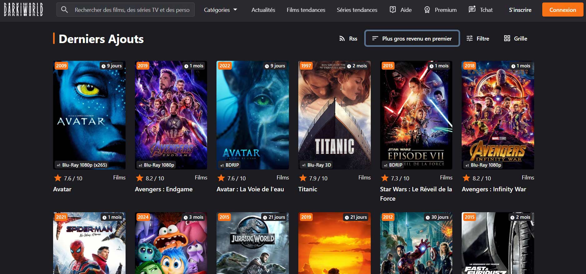
Task: Click the 7.6 / 10 rating under Avatar 2009
Action: pyautogui.click(x=73, y=178)
